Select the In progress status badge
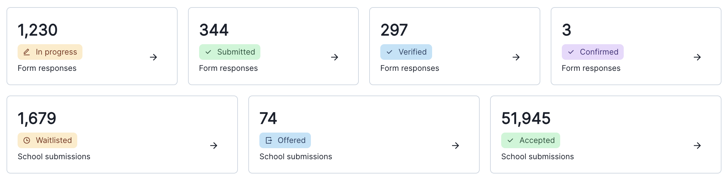This screenshot has height=180, width=728. pyautogui.click(x=50, y=52)
